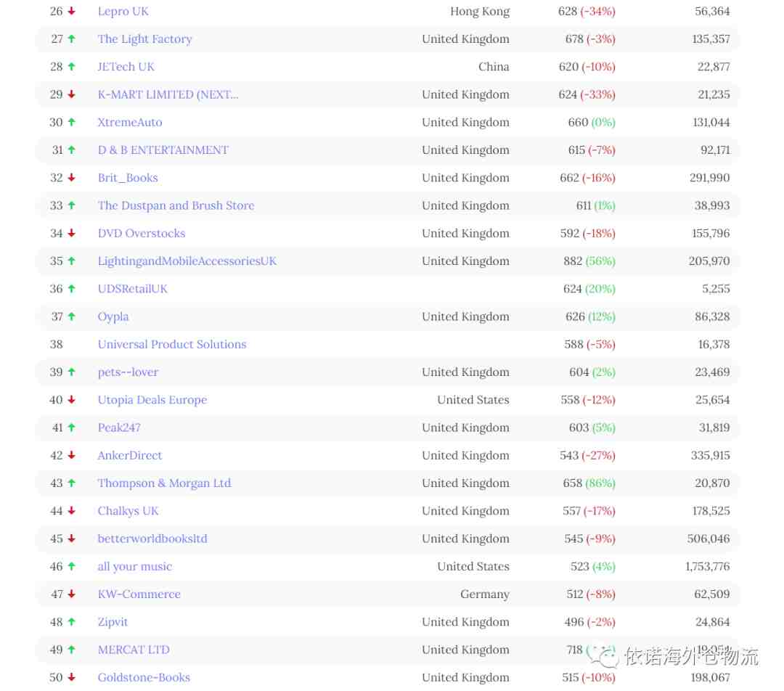The image size is (784, 691).
Task: Click the Peak247 seller link
Action: tap(119, 428)
